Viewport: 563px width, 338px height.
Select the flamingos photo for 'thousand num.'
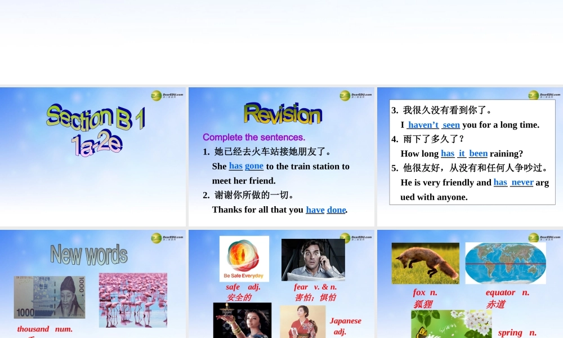point(133,299)
